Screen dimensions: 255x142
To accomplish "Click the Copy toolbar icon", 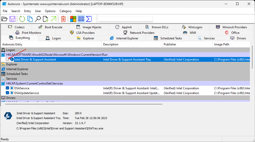I will (30, 19).
